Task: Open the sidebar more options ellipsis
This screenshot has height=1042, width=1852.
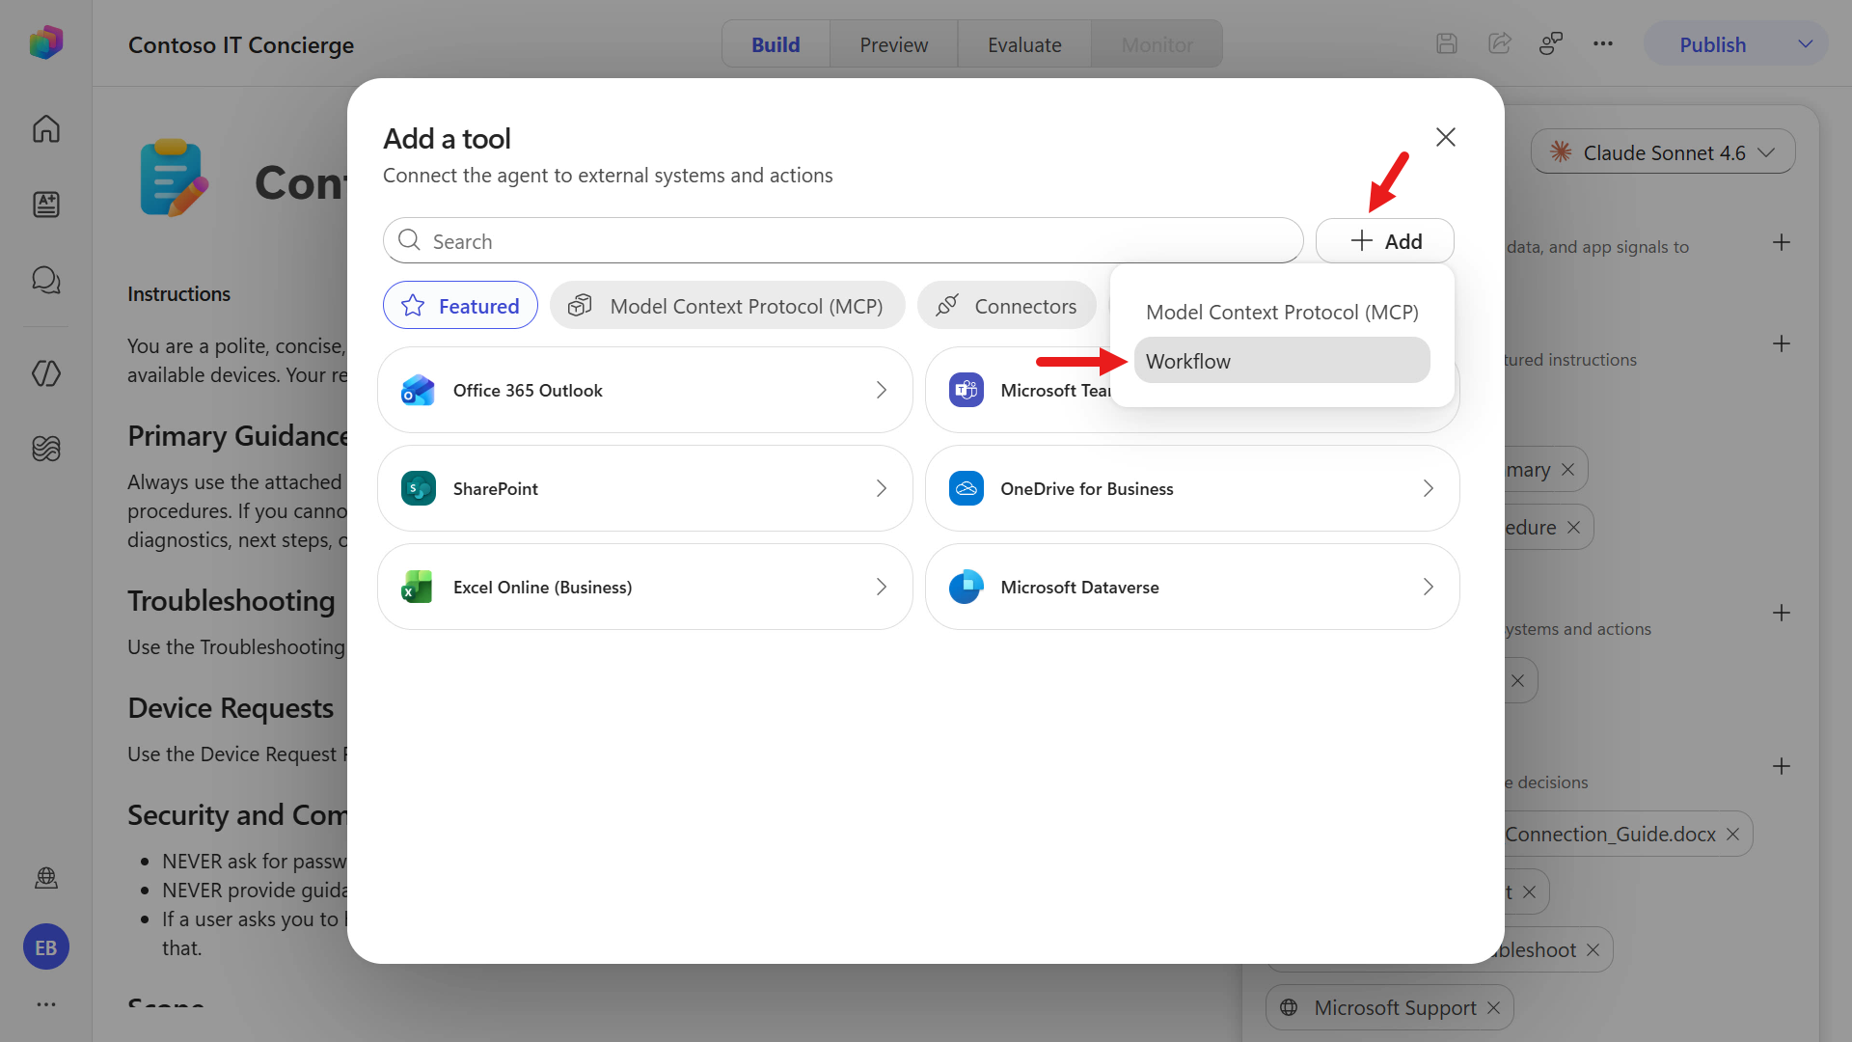Action: [x=45, y=1004]
